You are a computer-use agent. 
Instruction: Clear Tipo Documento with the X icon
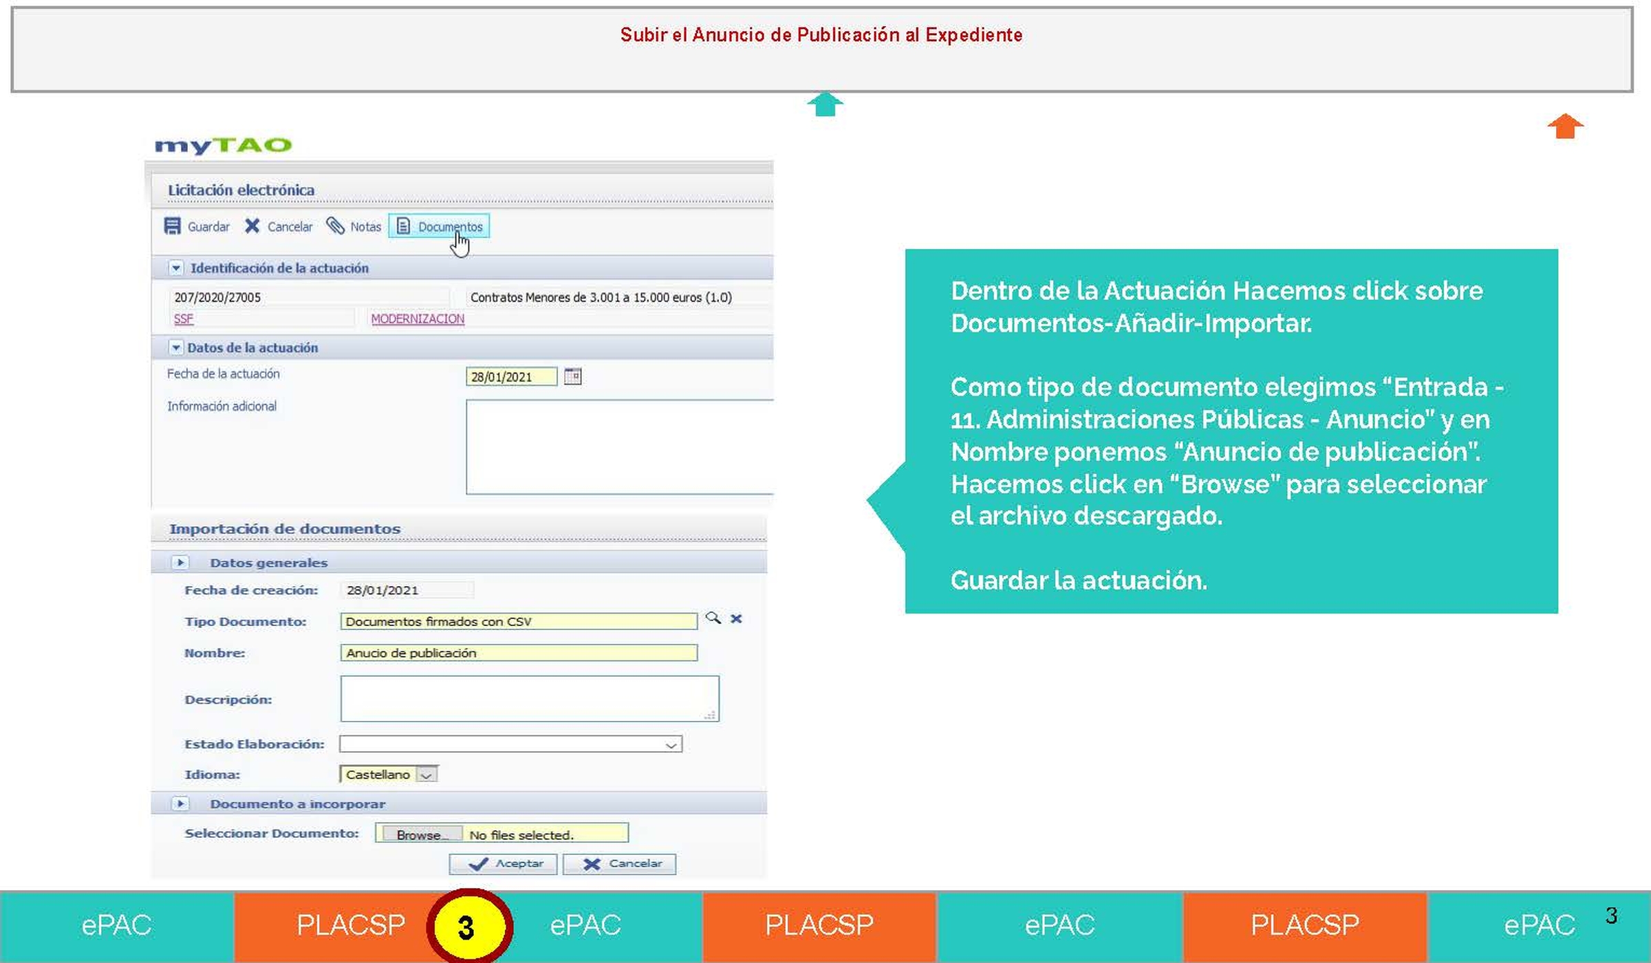click(x=736, y=618)
